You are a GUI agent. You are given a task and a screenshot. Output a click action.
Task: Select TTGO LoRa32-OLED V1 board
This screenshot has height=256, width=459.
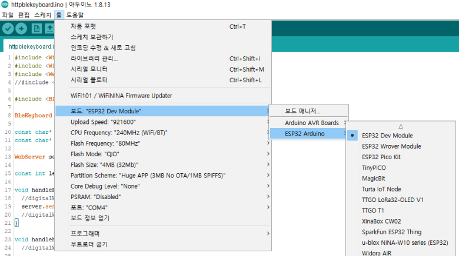(401, 200)
